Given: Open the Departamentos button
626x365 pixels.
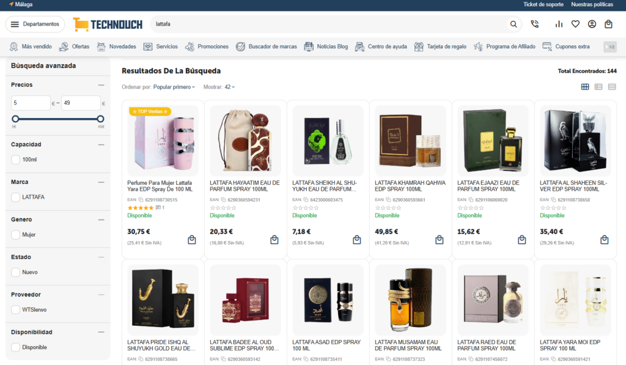Looking at the screenshot, I should [x=35, y=24].
